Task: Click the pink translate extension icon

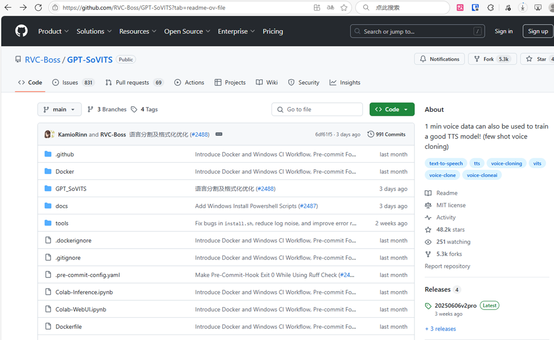Action: tap(460, 7)
